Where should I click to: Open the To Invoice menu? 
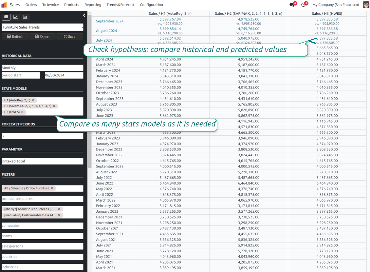pyautogui.click(x=50, y=5)
